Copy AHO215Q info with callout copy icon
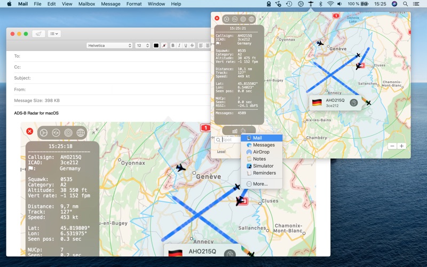 click(x=353, y=103)
